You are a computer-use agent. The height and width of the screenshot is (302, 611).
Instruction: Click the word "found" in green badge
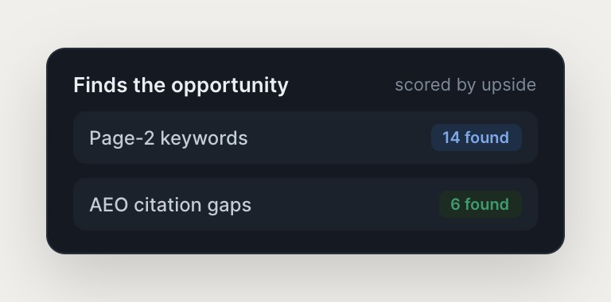tap(487, 204)
